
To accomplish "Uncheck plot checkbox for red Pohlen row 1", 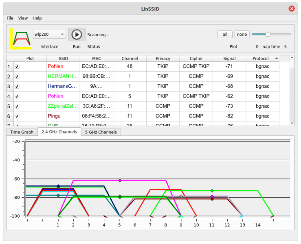I will tap(17, 66).
